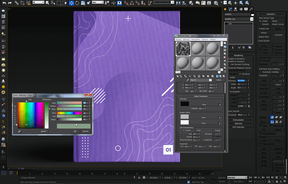The height and width of the screenshot is (184, 288).
Task: Select the Select and Rotate tool
Action: [x=77, y=3]
